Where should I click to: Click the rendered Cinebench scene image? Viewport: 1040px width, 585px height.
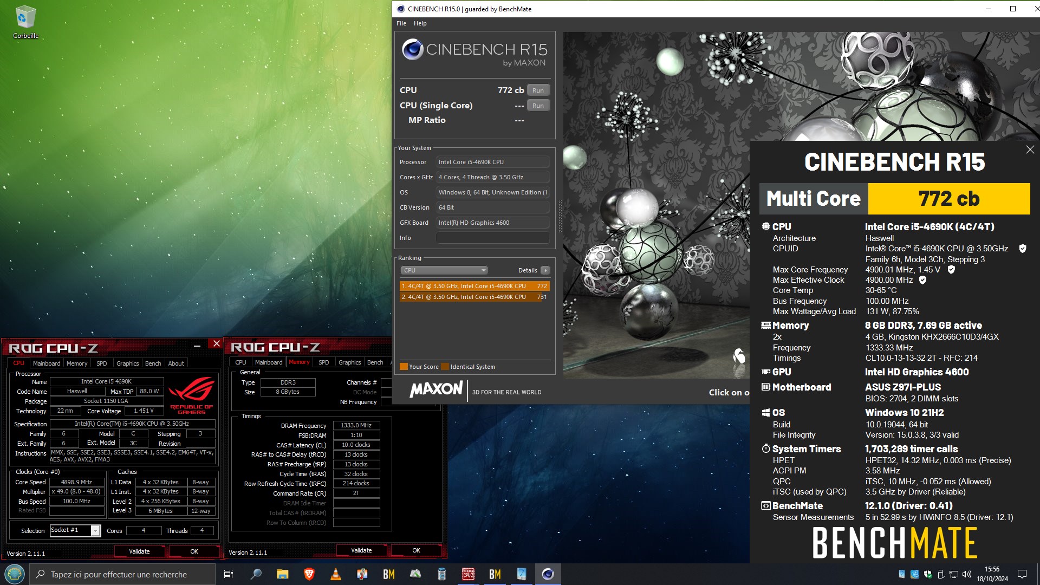pos(656,206)
